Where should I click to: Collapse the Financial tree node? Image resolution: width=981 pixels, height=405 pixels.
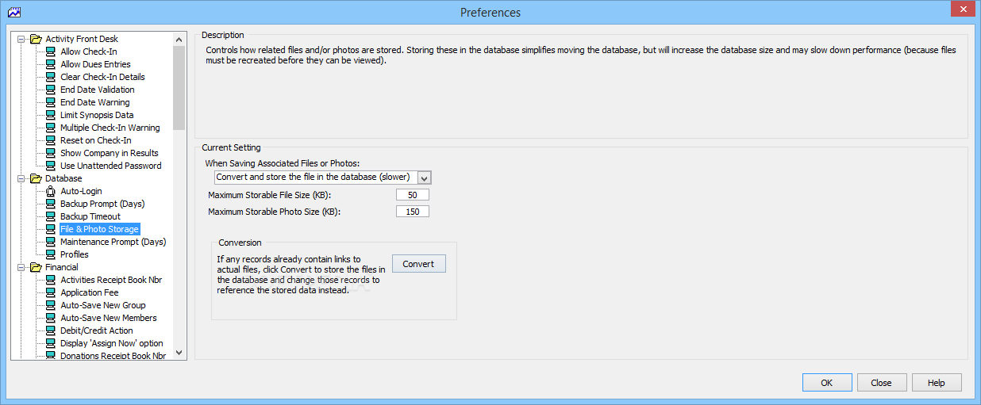[x=21, y=267]
